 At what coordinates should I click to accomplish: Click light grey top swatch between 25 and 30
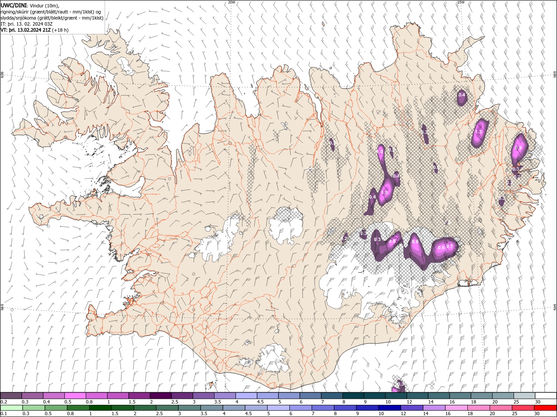524,396
